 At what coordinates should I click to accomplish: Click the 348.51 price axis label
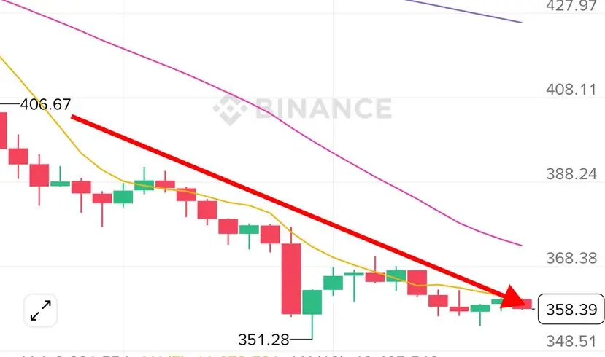click(571, 341)
